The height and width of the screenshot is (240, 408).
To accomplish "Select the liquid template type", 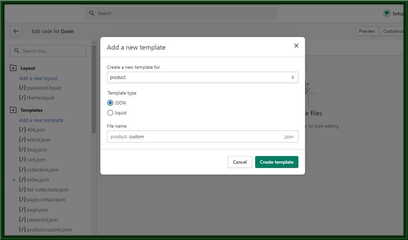I will click(x=110, y=113).
